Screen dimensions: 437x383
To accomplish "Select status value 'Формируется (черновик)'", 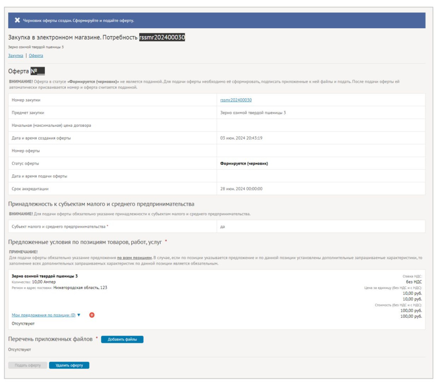I will (244, 164).
